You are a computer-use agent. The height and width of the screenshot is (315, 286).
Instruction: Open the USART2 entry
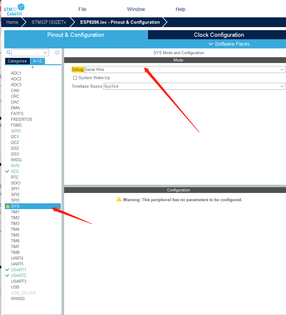pyautogui.click(x=19, y=275)
